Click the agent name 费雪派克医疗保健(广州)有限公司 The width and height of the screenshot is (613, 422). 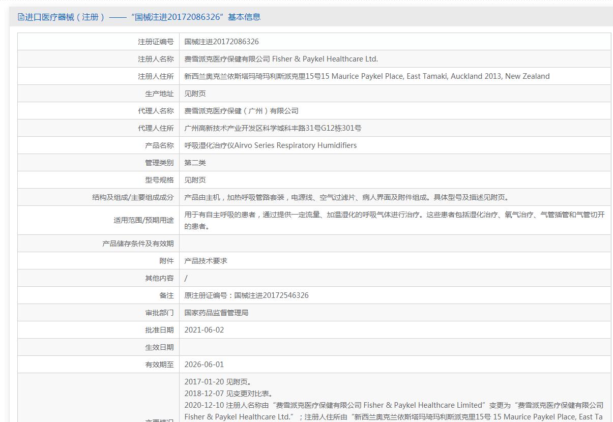pos(241,111)
